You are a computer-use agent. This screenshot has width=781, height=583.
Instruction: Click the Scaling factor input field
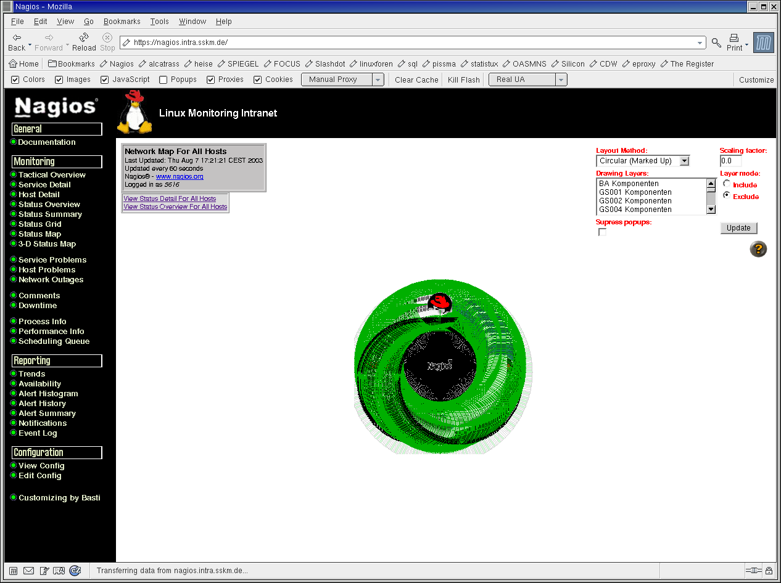pos(731,161)
